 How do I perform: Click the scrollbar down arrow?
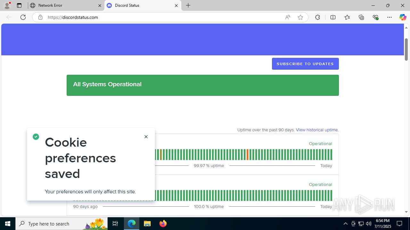click(x=406, y=212)
